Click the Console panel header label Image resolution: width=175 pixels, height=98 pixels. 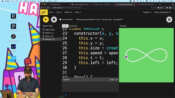click(66, 80)
